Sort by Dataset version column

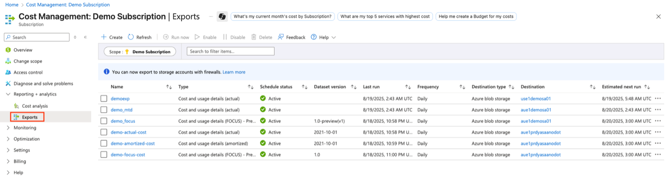click(353, 87)
